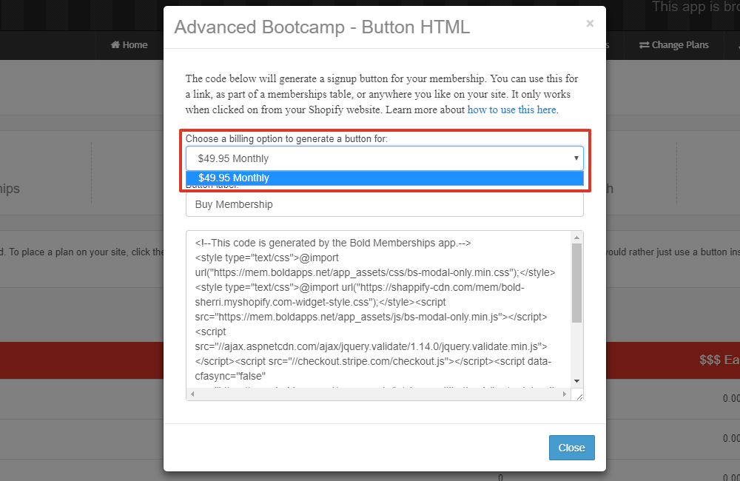Click the code area scroll-up arrow
The height and width of the screenshot is (481, 740).
click(576, 237)
